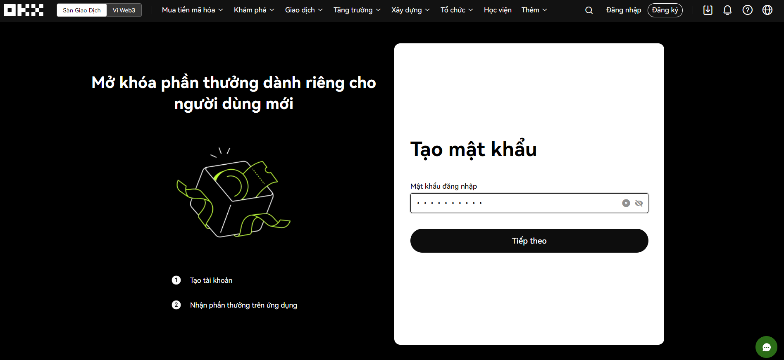Focus the Mật khẩu đăng nhập input field

coord(512,203)
